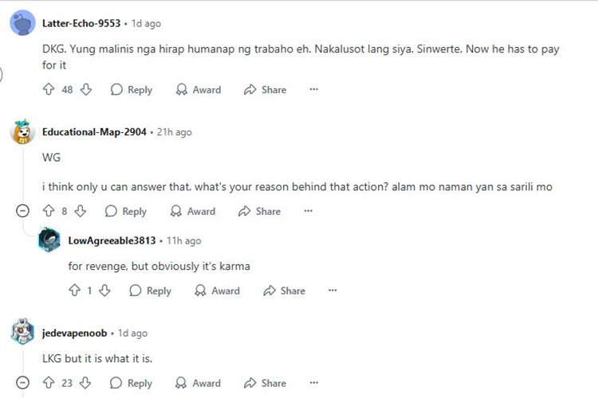
Task: Downvote Educational-Map-2904's comment
Action: click(x=81, y=211)
